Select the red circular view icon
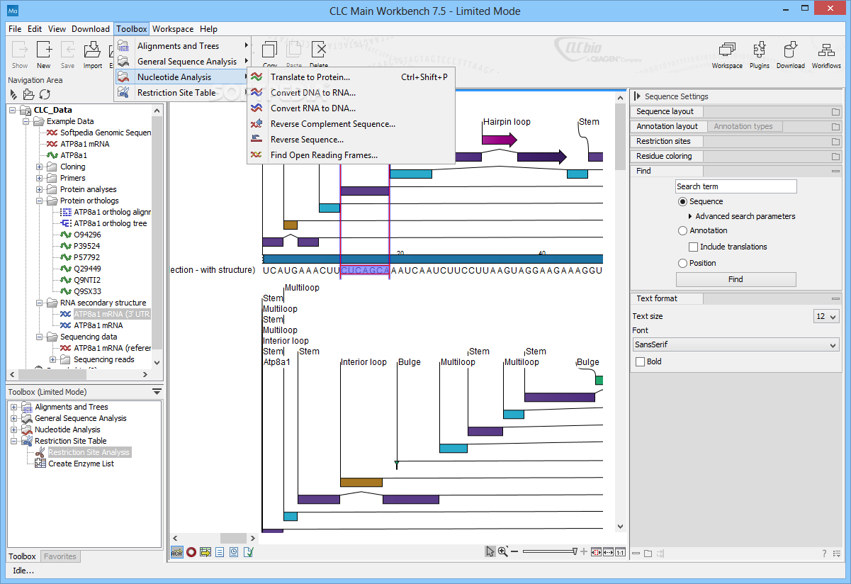The height and width of the screenshot is (584, 851). 191,552
